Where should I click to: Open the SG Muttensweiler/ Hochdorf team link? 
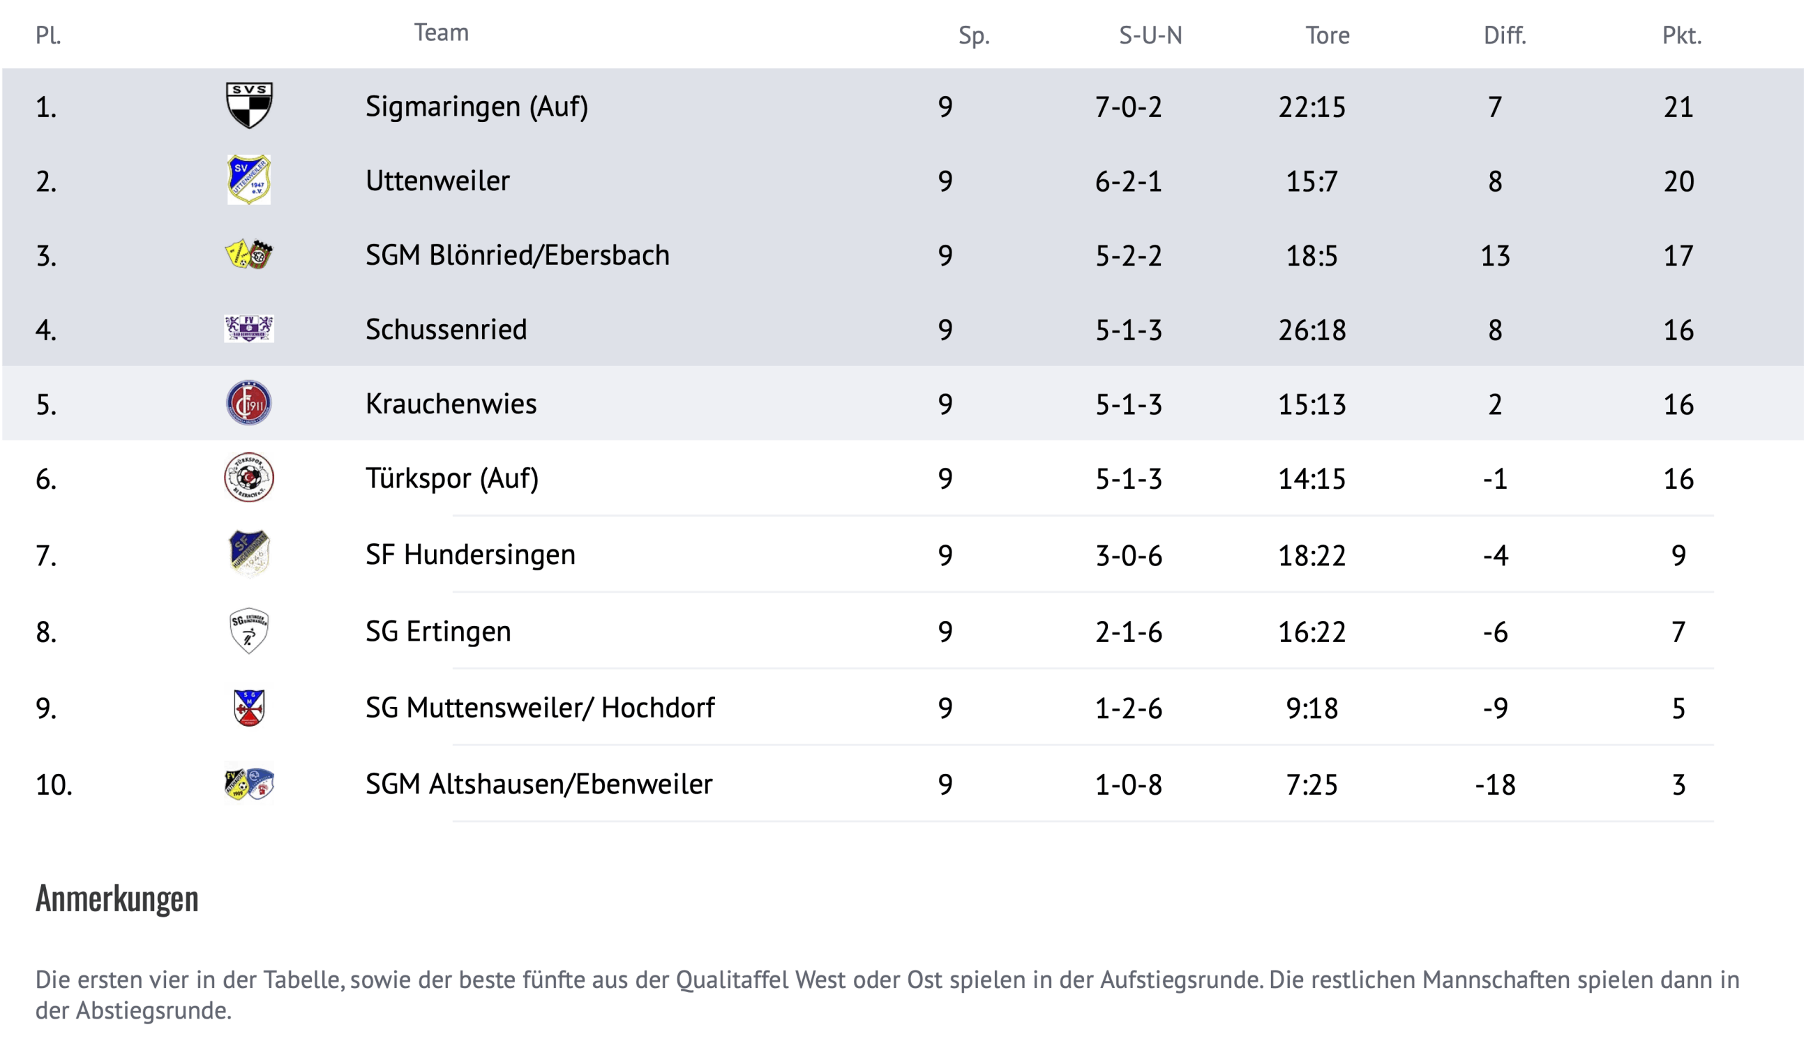[x=540, y=708]
